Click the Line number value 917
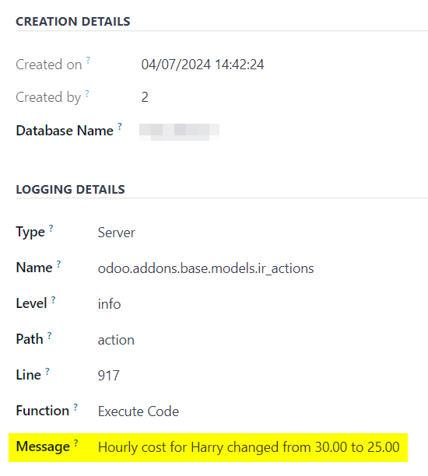 [108, 376]
